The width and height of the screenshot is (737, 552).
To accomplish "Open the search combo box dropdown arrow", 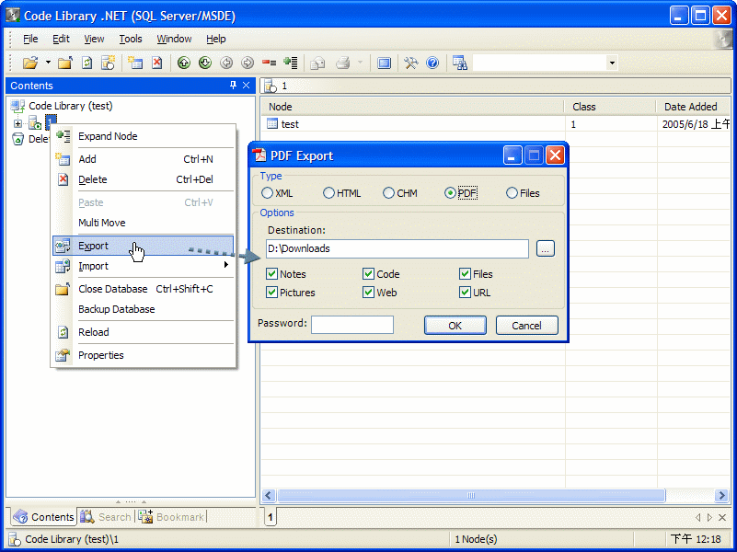I will point(612,63).
